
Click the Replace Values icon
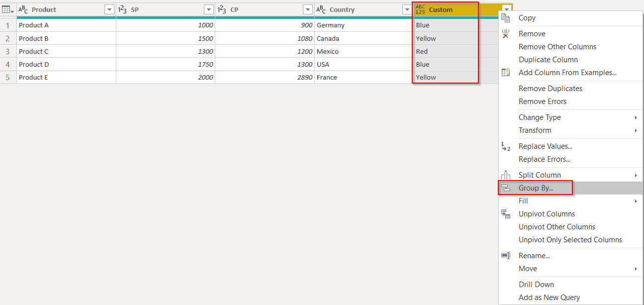[505, 146]
